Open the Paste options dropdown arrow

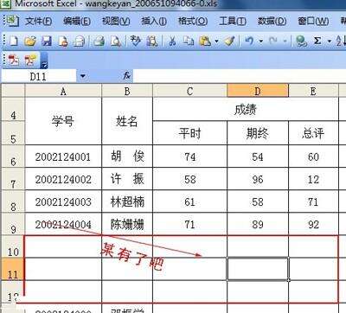pyautogui.click(x=216, y=42)
